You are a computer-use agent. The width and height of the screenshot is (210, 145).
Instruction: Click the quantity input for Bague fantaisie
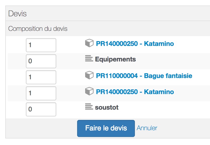pyautogui.click(x=41, y=77)
